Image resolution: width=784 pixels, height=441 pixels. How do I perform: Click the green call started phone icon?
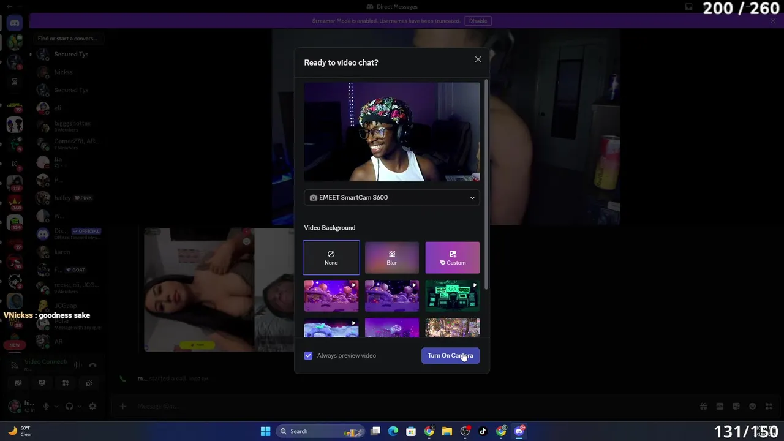pos(123,379)
